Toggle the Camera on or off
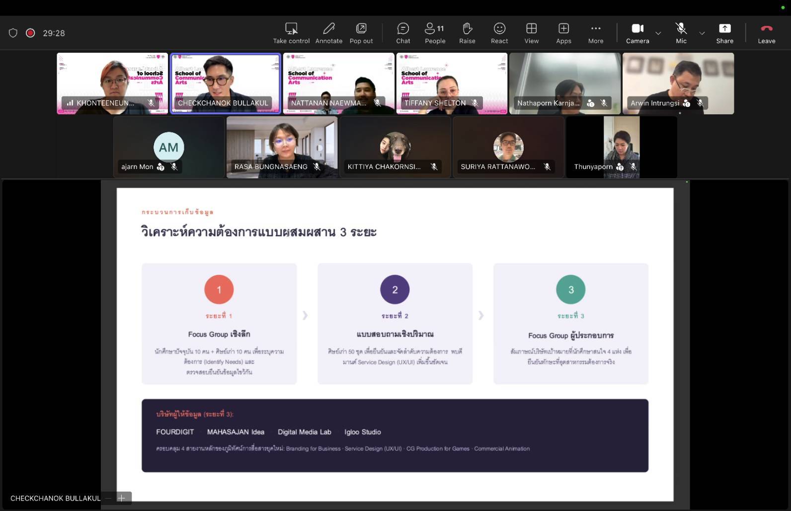The height and width of the screenshot is (511, 791). (x=637, y=33)
